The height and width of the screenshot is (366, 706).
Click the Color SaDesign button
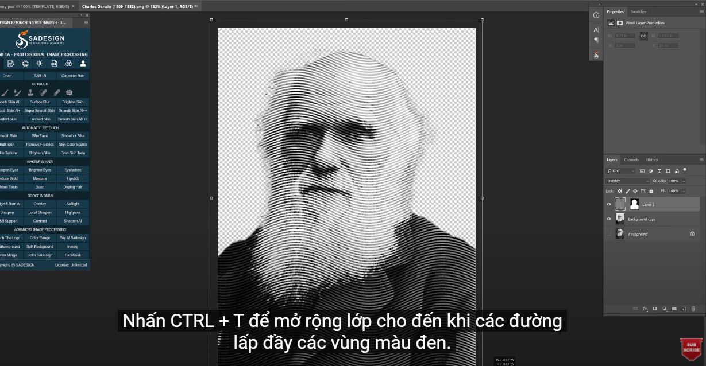[x=40, y=255]
